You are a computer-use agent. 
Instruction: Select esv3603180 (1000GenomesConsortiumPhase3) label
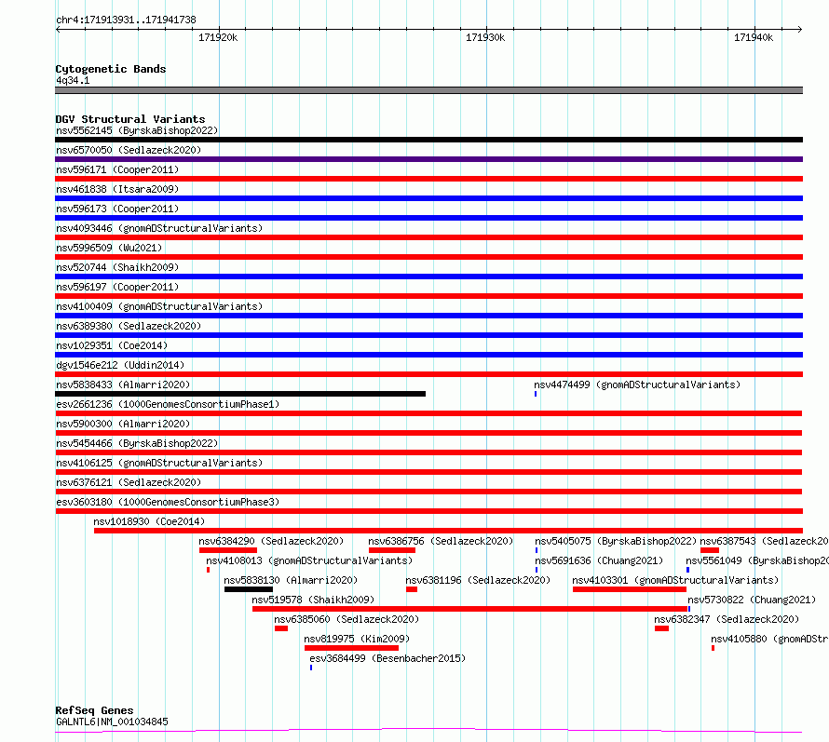[x=168, y=502]
